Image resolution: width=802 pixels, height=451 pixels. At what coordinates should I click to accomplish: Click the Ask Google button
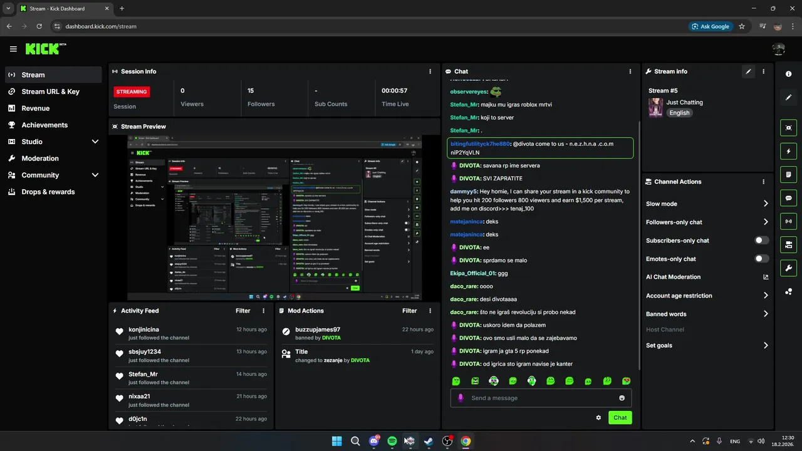(x=710, y=26)
